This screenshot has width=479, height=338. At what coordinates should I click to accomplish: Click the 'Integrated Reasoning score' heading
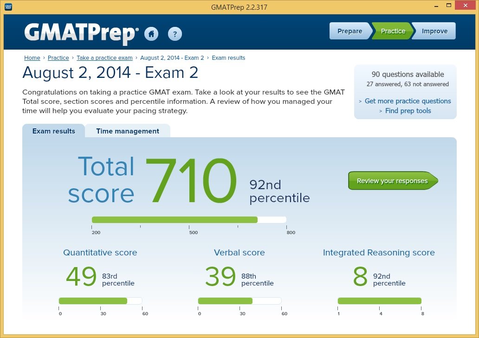coord(379,253)
